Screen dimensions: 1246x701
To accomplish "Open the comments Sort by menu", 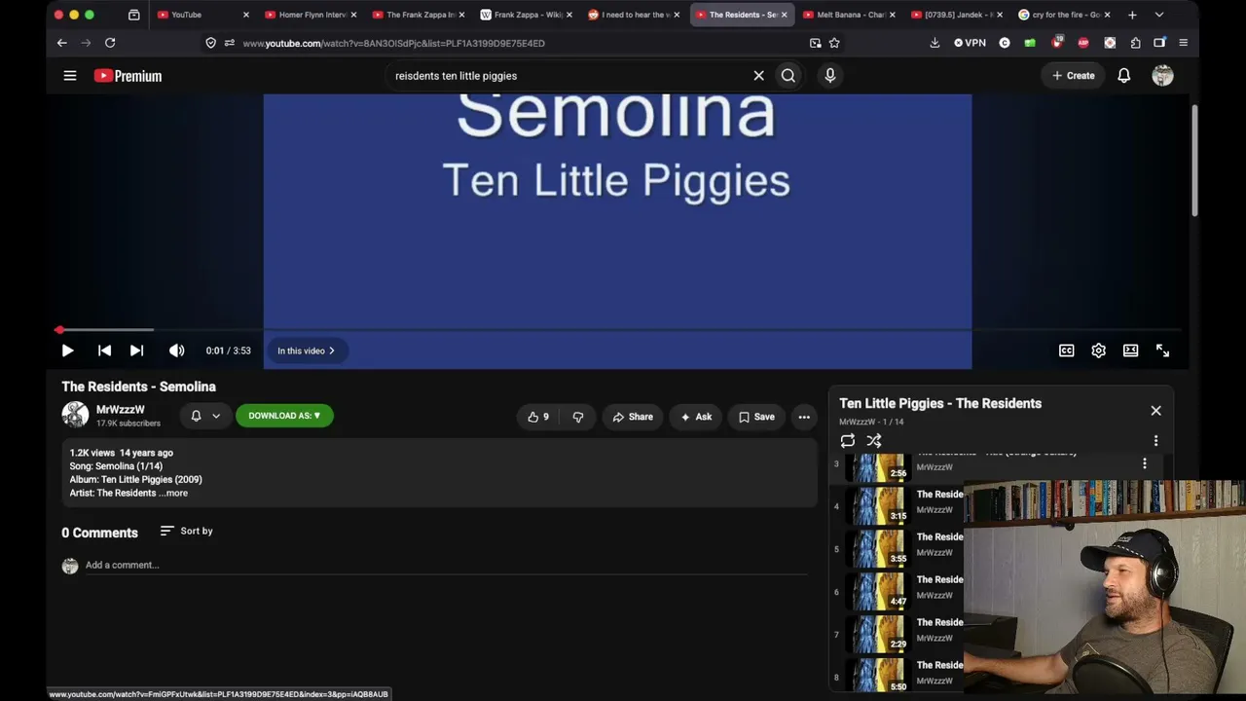I will click(186, 531).
